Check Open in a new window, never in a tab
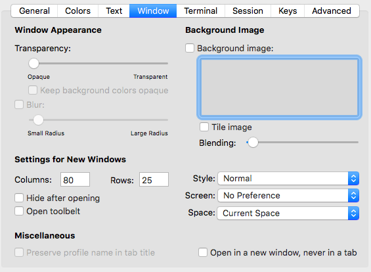371x272 pixels. coord(203,252)
